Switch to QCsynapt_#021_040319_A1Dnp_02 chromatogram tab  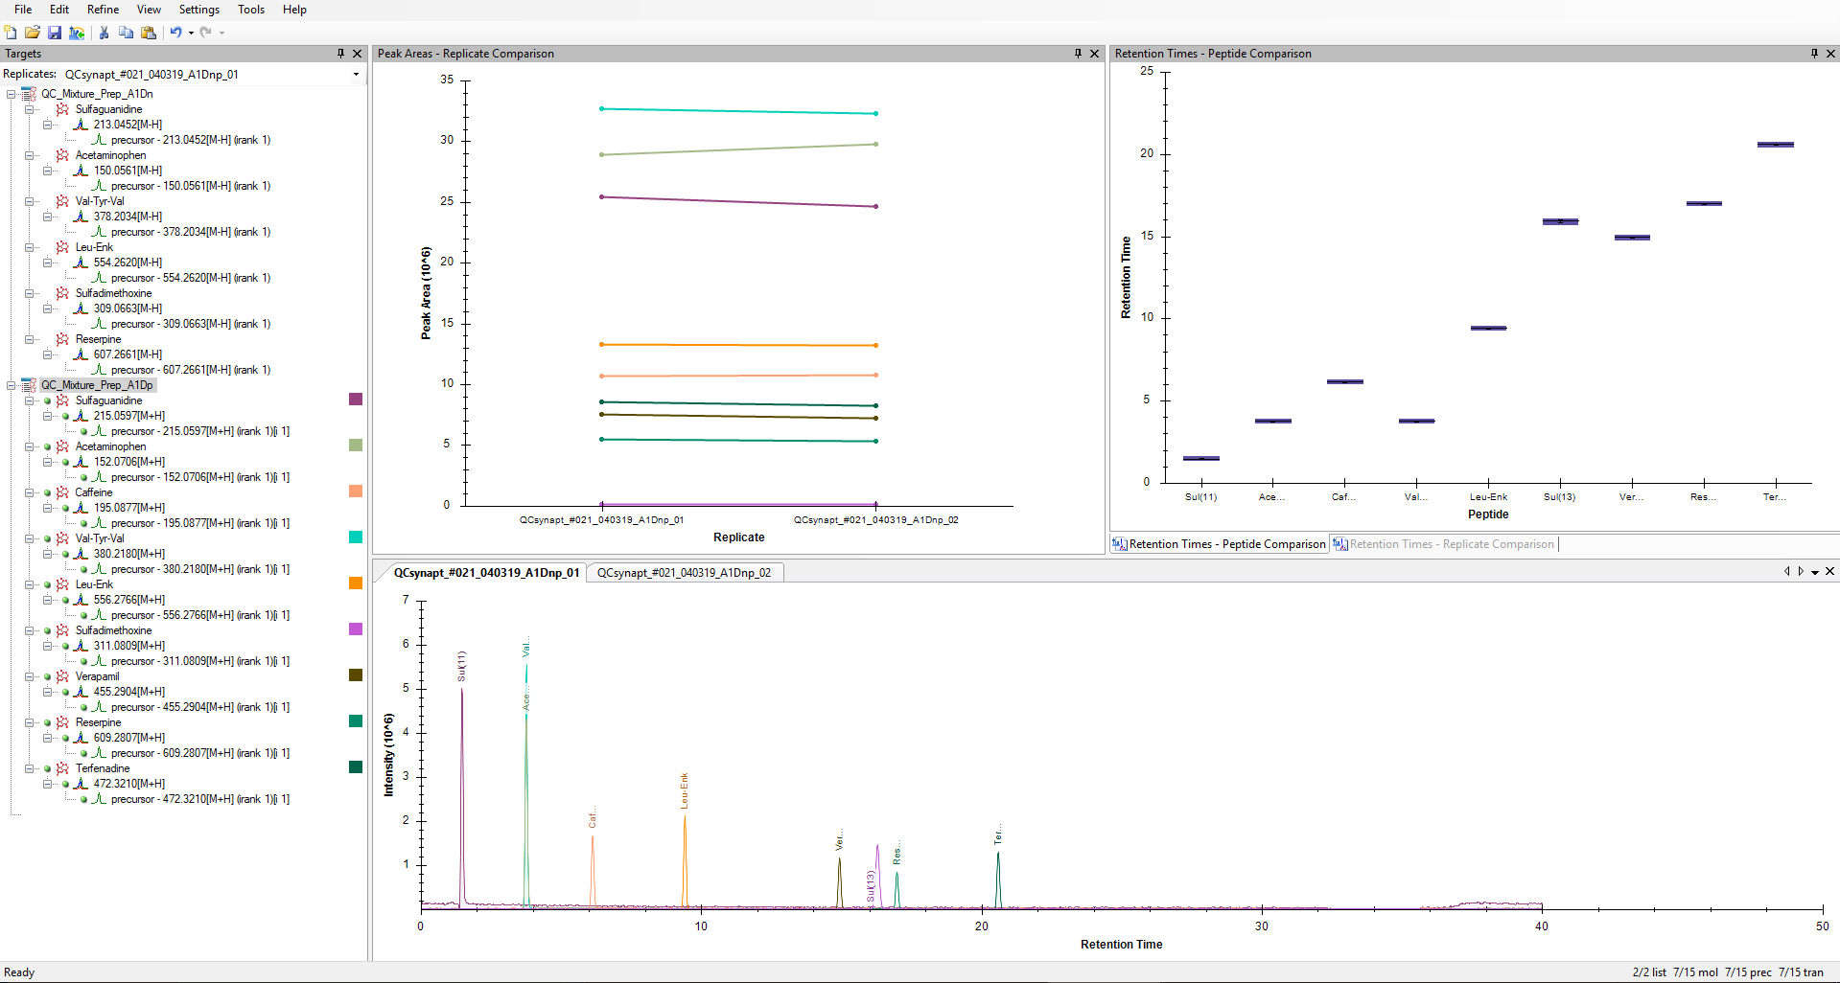684,573
